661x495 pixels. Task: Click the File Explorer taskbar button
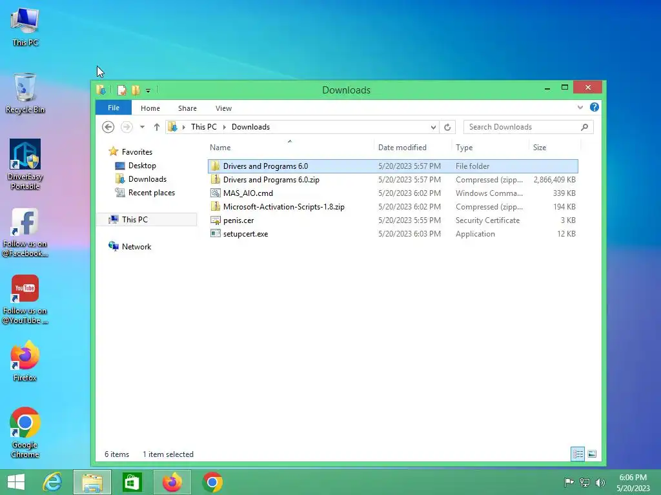pyautogui.click(x=92, y=482)
